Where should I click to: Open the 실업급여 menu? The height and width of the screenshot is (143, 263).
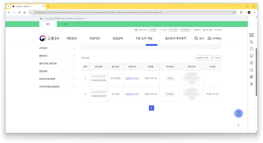point(118,38)
